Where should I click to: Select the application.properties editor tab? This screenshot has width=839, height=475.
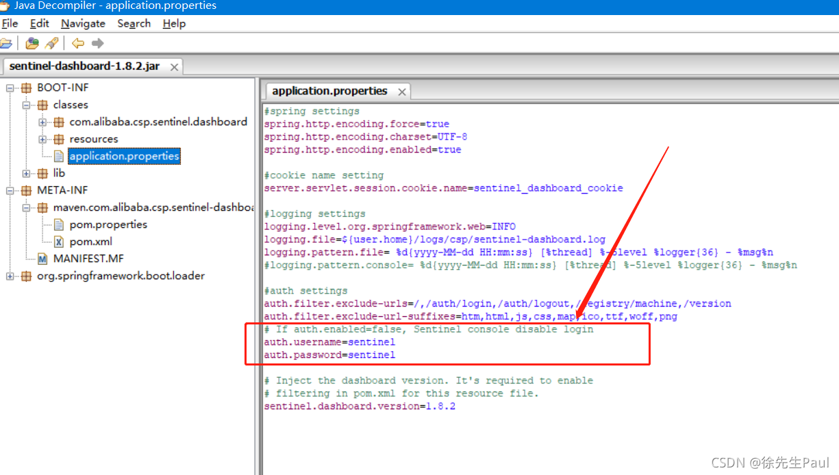tap(329, 91)
